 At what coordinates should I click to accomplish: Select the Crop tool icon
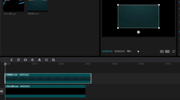53,60
